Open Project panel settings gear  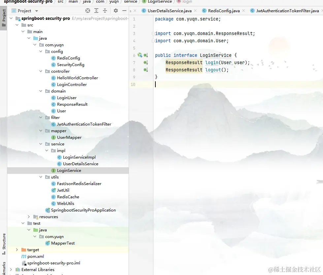pos(116,11)
